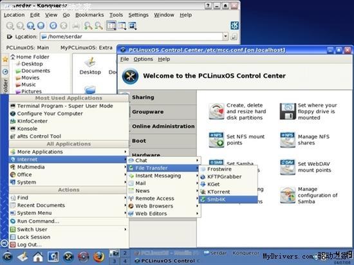354x265 pixels.
Task: Launch KTorrent from File Transfer submenu
Action: pyautogui.click(x=228, y=192)
